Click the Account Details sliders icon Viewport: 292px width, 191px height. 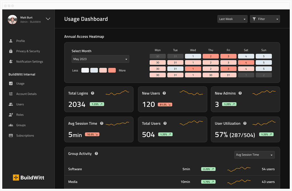(x=11, y=94)
